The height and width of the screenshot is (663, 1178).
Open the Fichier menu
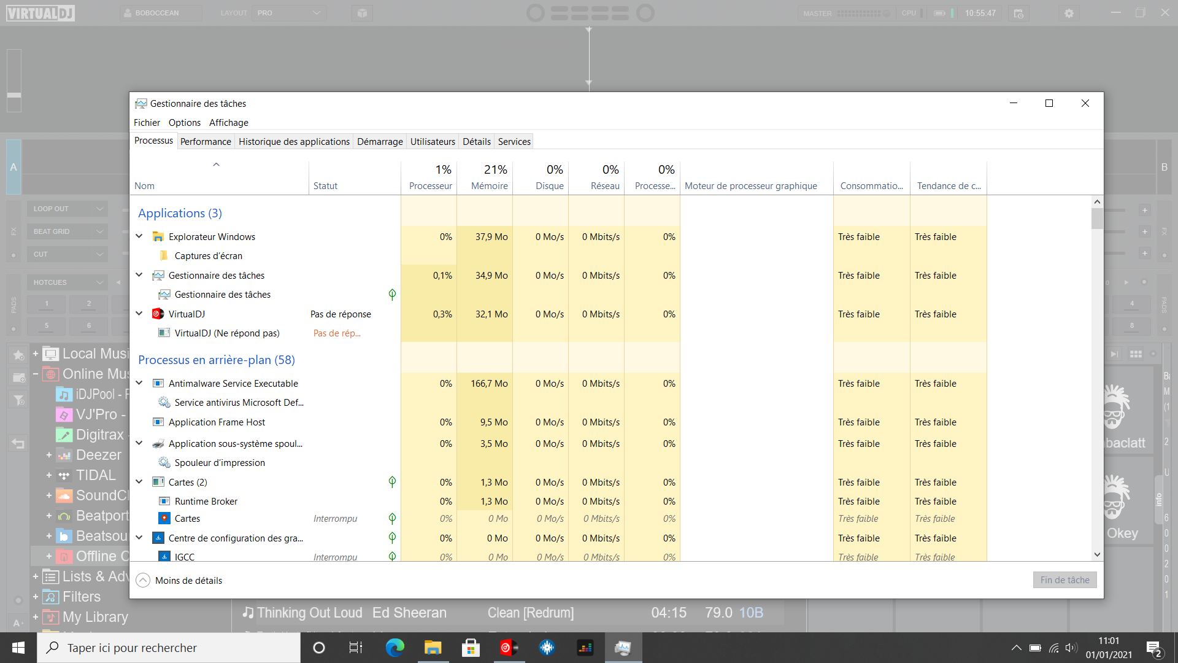pos(147,122)
